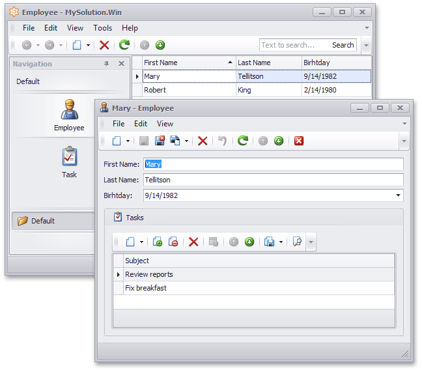Viewport: 422px width, 372px height.
Task: Click Unlink task icon in Tasks toolbar
Action: point(173,242)
